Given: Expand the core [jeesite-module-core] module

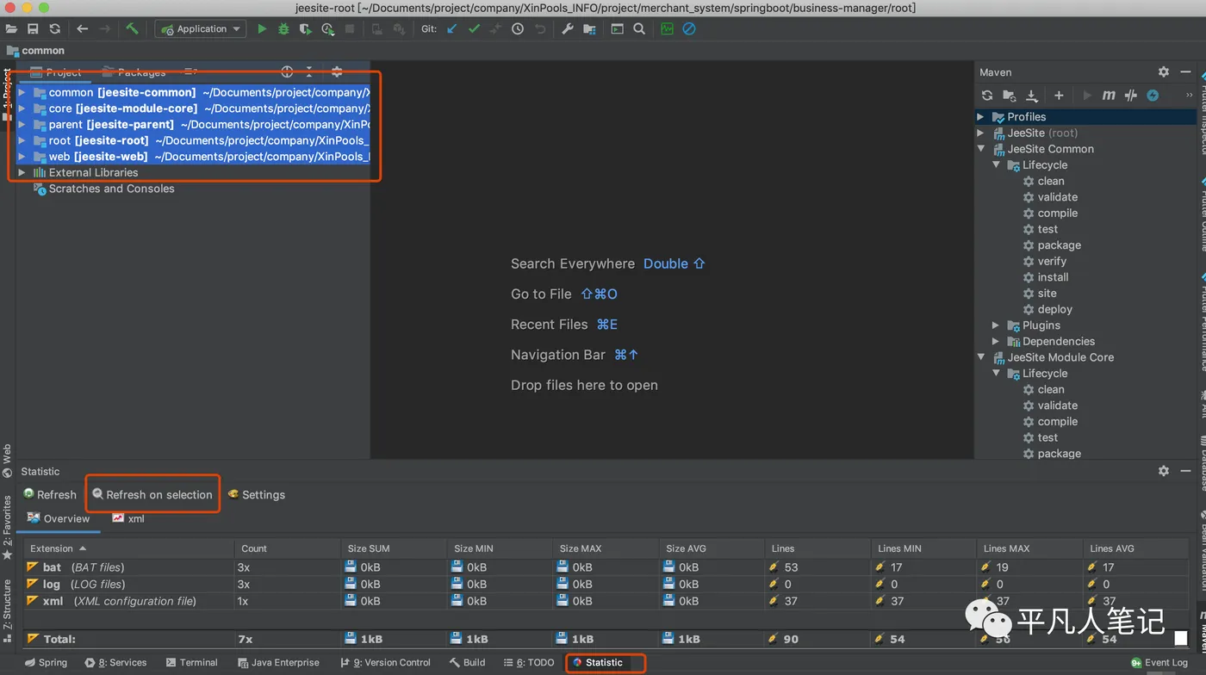Looking at the screenshot, I should (x=22, y=108).
